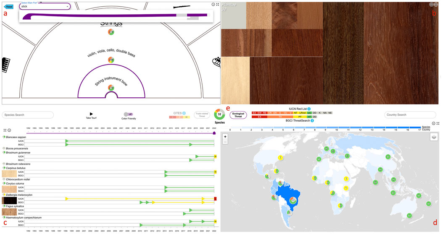442x234 pixels.
Task: Open the CITES info icon
Action: pos(184,113)
